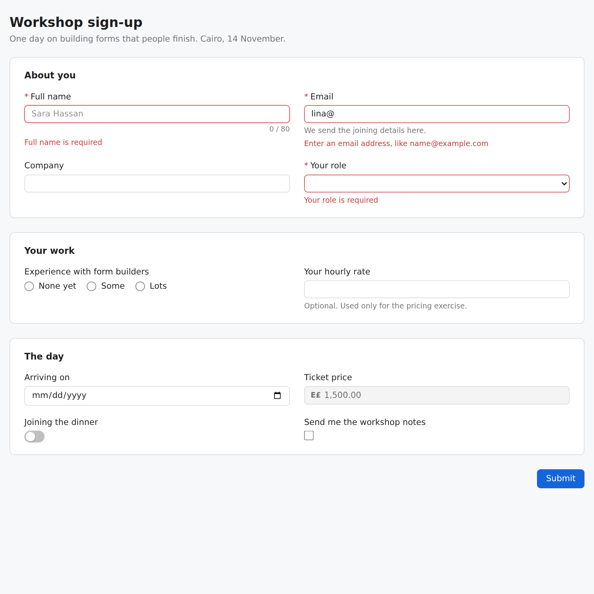This screenshot has width=594, height=594.
Task: Click the Ticket price field showing 1,500.00
Action: [x=437, y=395]
